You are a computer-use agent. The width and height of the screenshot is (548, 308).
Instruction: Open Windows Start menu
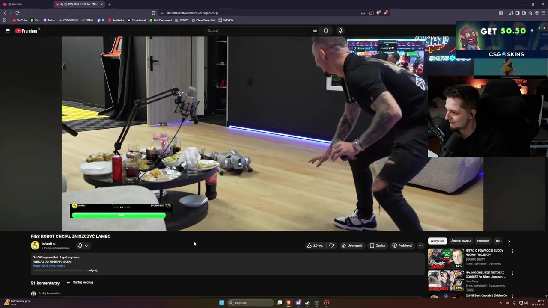click(x=222, y=303)
